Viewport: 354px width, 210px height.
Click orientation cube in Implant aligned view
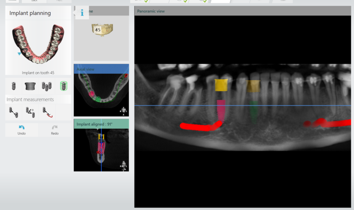tap(123, 166)
